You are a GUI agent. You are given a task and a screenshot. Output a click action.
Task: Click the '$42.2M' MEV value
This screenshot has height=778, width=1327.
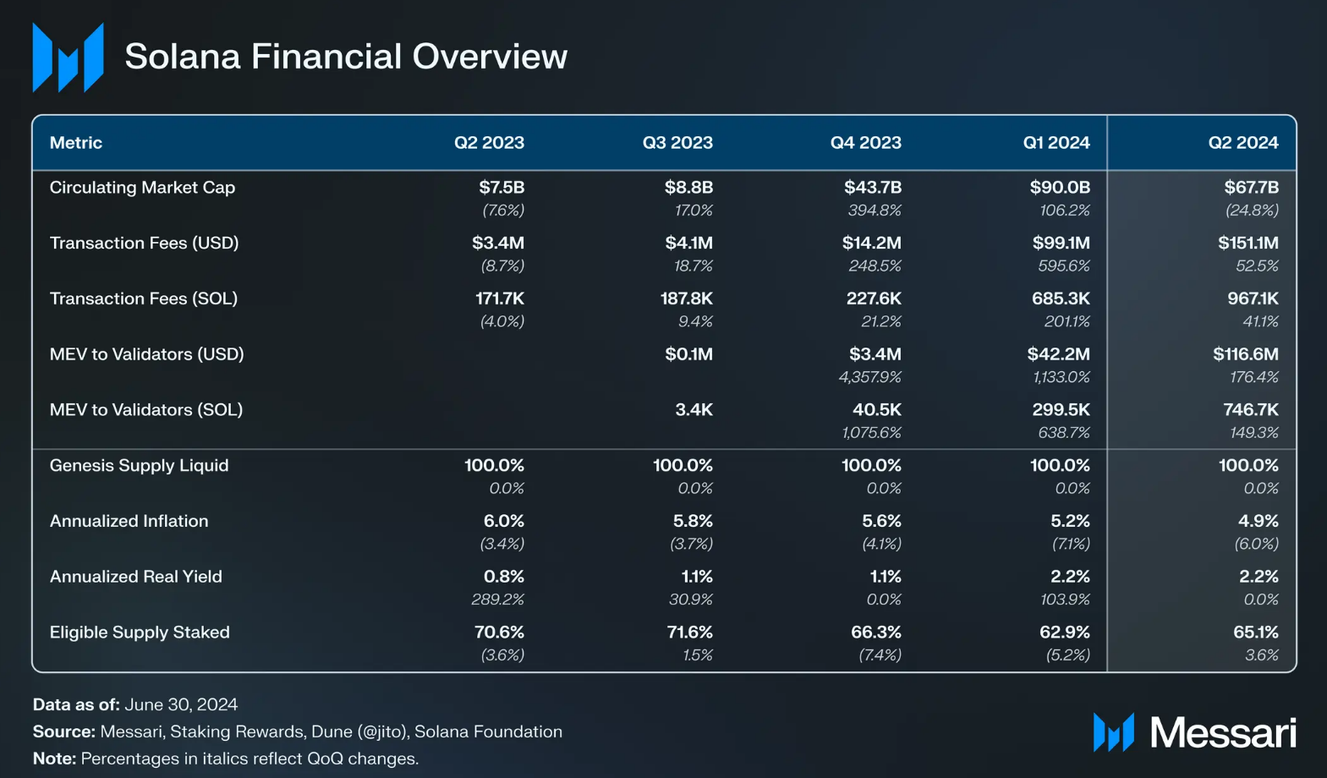point(1059,354)
